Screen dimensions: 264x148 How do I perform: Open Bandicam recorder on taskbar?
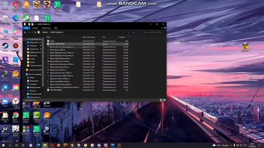119,145
